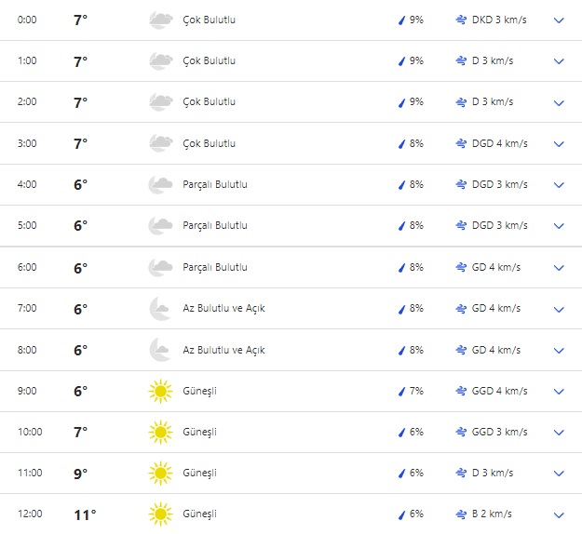Screen dimensions: 582x534
Task: Click the sun icon at 12:00
Action: 160,514
